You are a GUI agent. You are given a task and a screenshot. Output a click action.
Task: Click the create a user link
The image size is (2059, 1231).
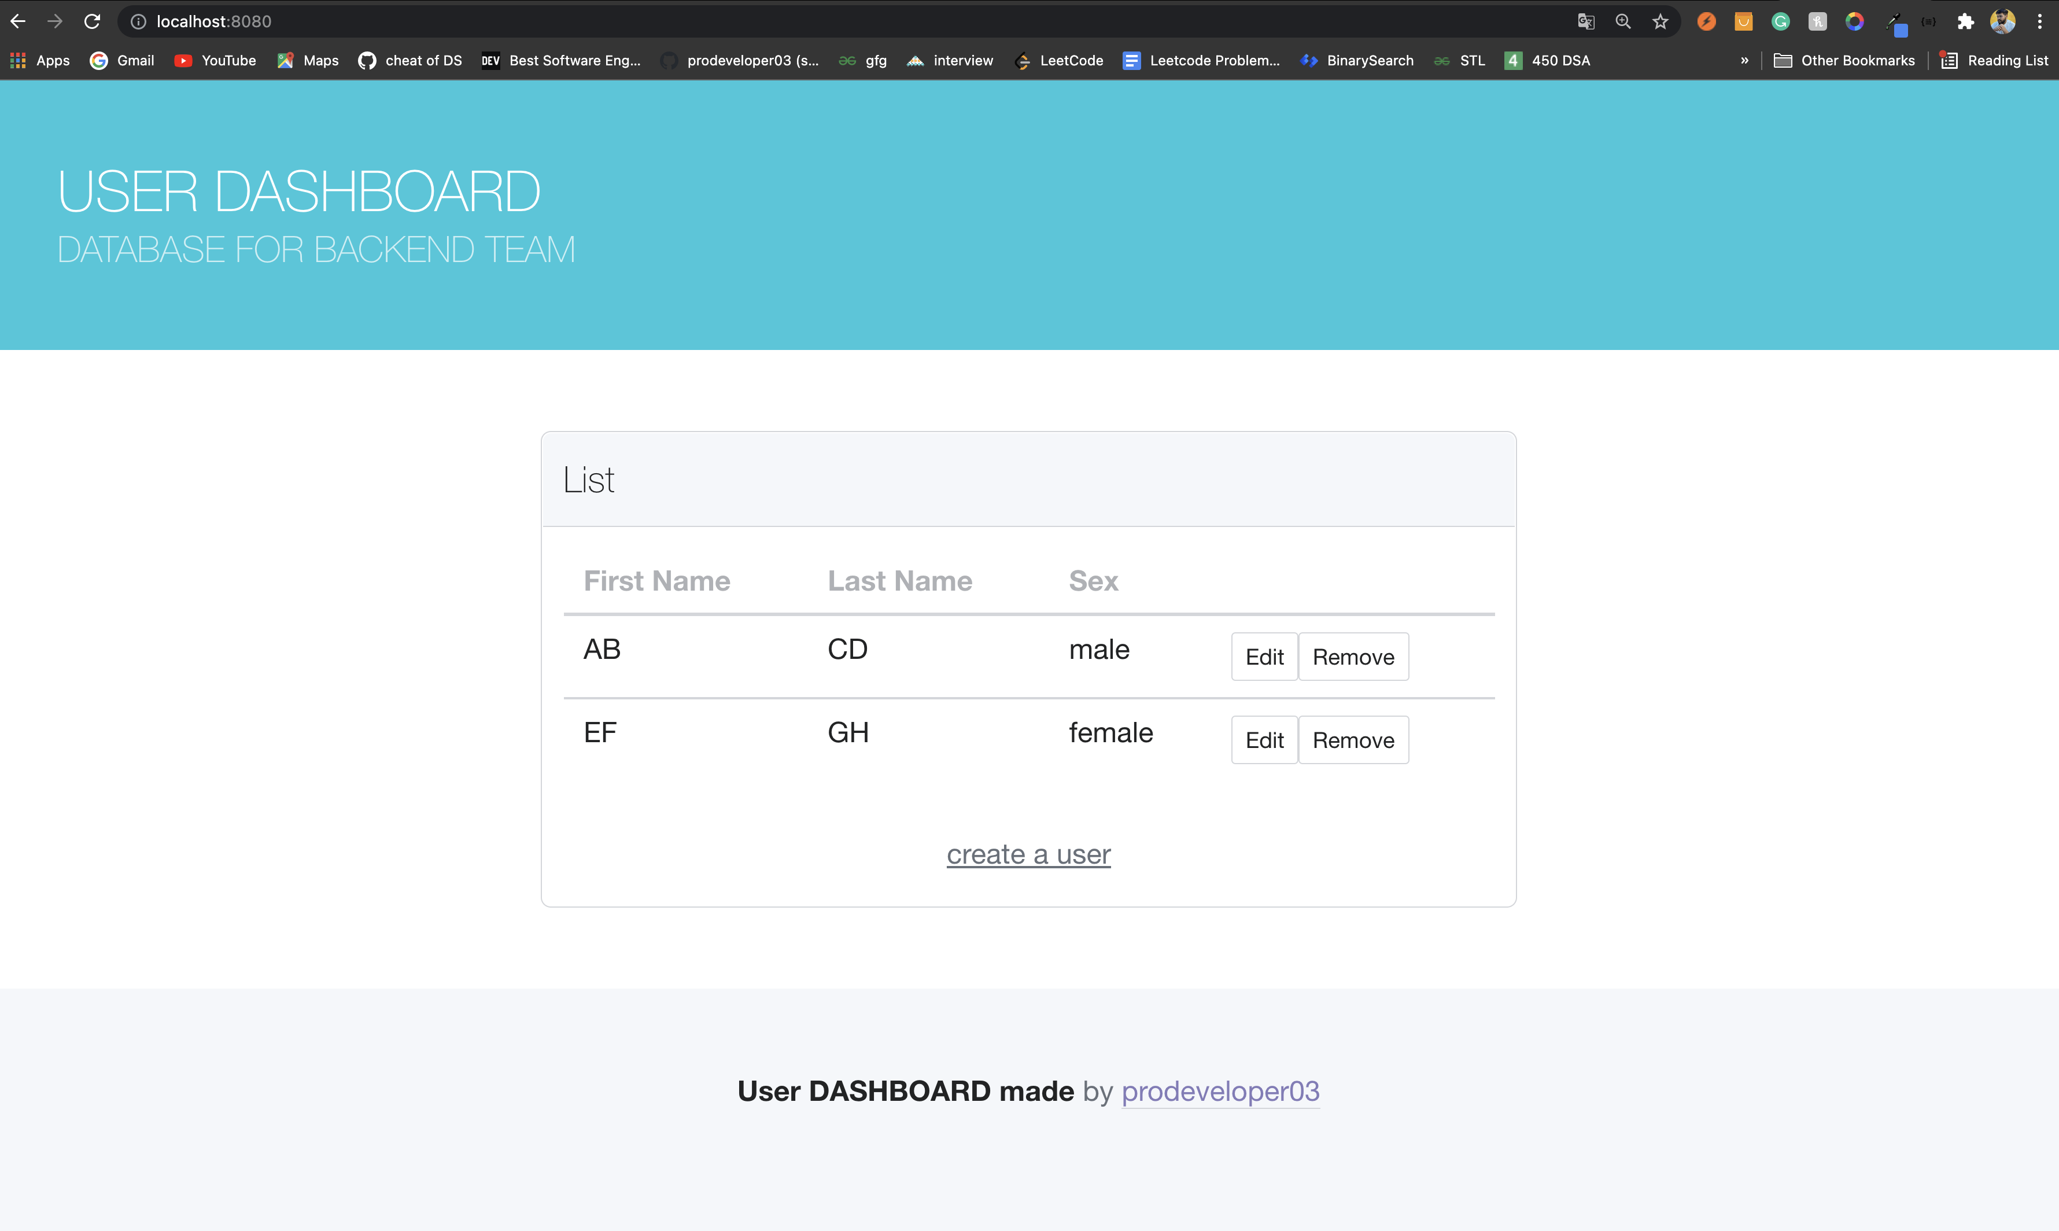point(1027,854)
